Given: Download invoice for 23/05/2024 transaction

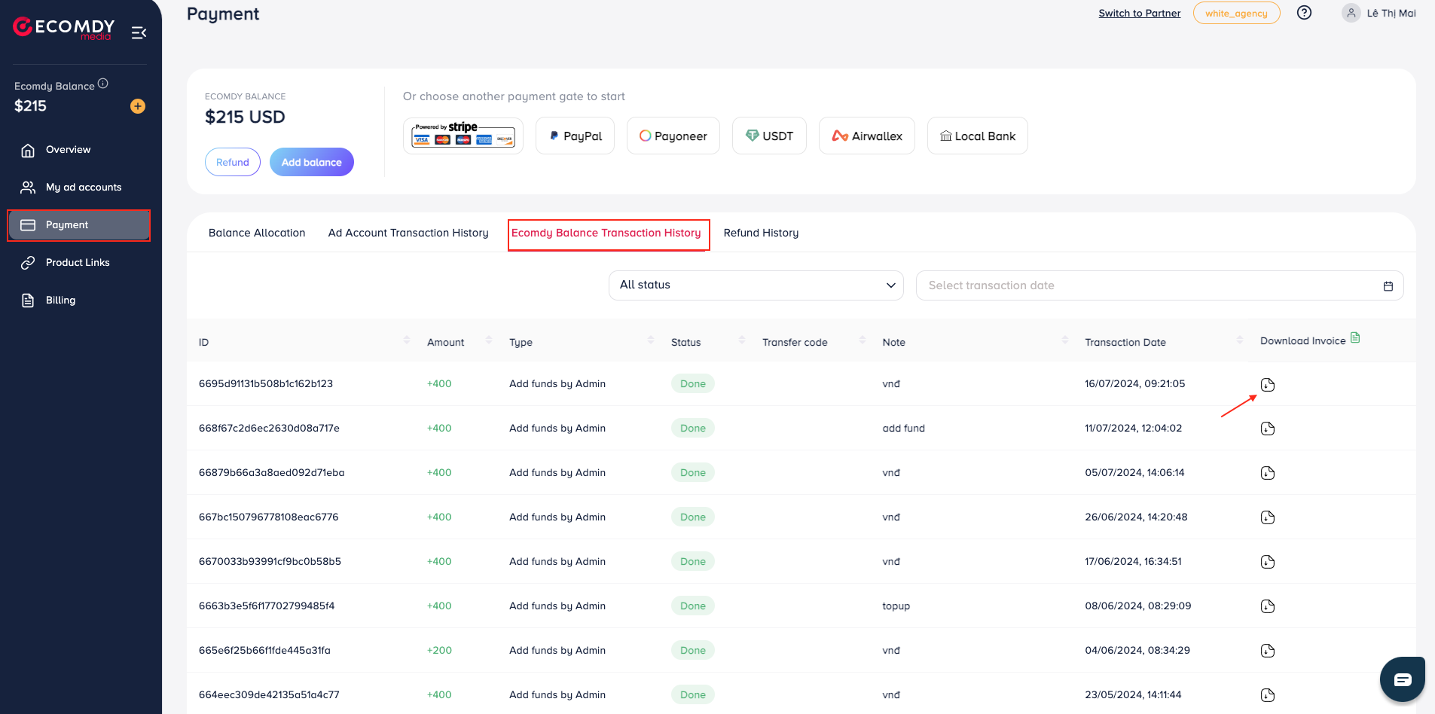Looking at the screenshot, I should (1268, 695).
